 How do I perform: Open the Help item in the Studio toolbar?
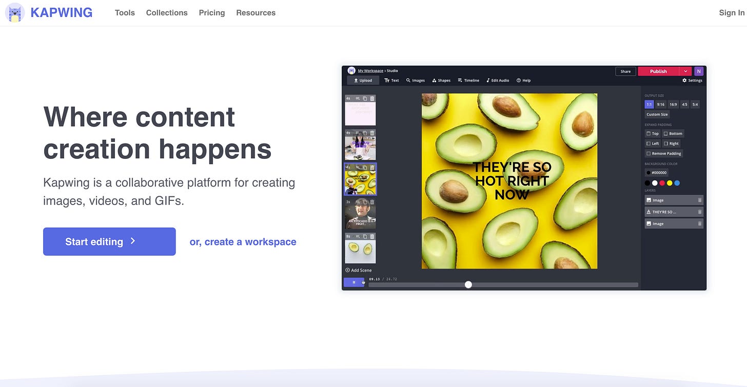pyautogui.click(x=524, y=80)
